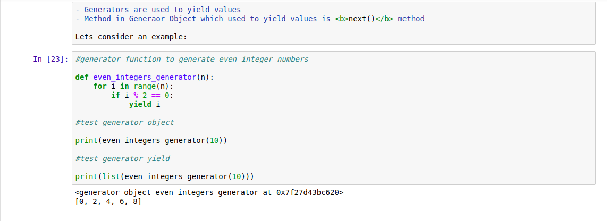Click the generator object output text
This screenshot has height=221, width=607.
pyautogui.click(x=209, y=192)
